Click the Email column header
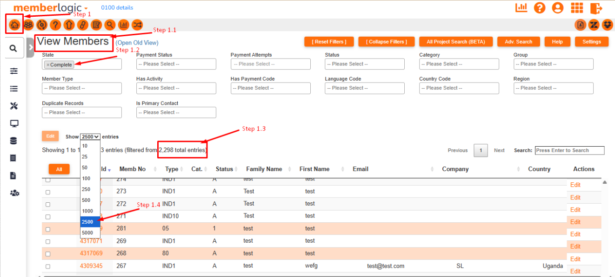Screen dimensions: 615x277 point(361,169)
